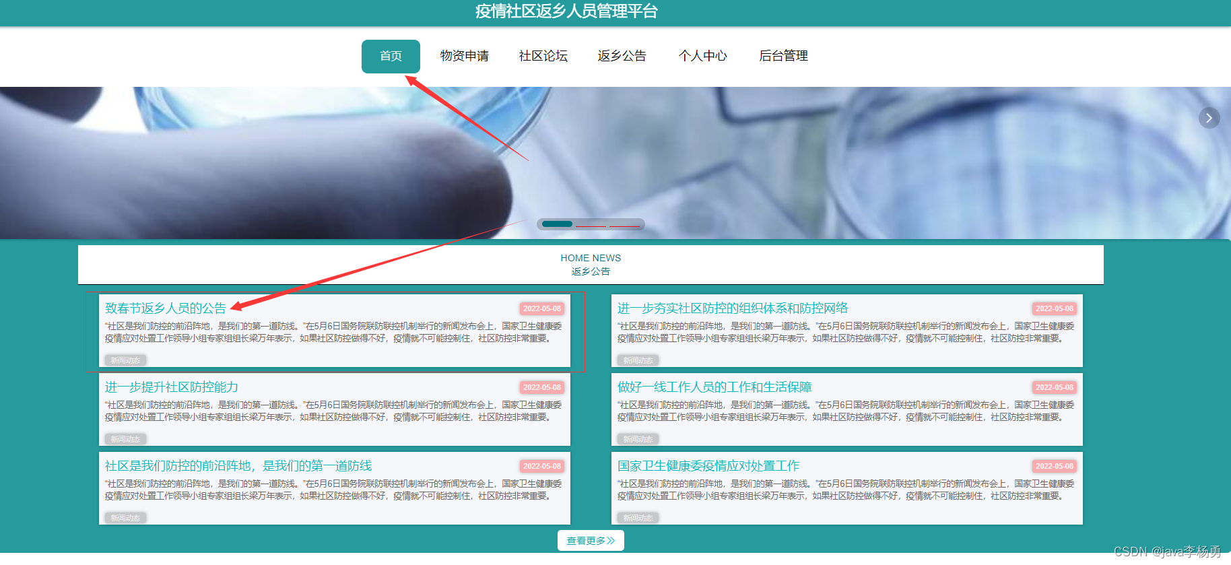Click 新闻动态 tag under 国家卫生健康委疫情应对处置工作
Viewport: 1231px width, 565px height.
(x=638, y=518)
